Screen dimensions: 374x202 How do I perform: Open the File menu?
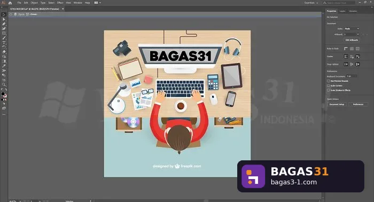coord(19,3)
